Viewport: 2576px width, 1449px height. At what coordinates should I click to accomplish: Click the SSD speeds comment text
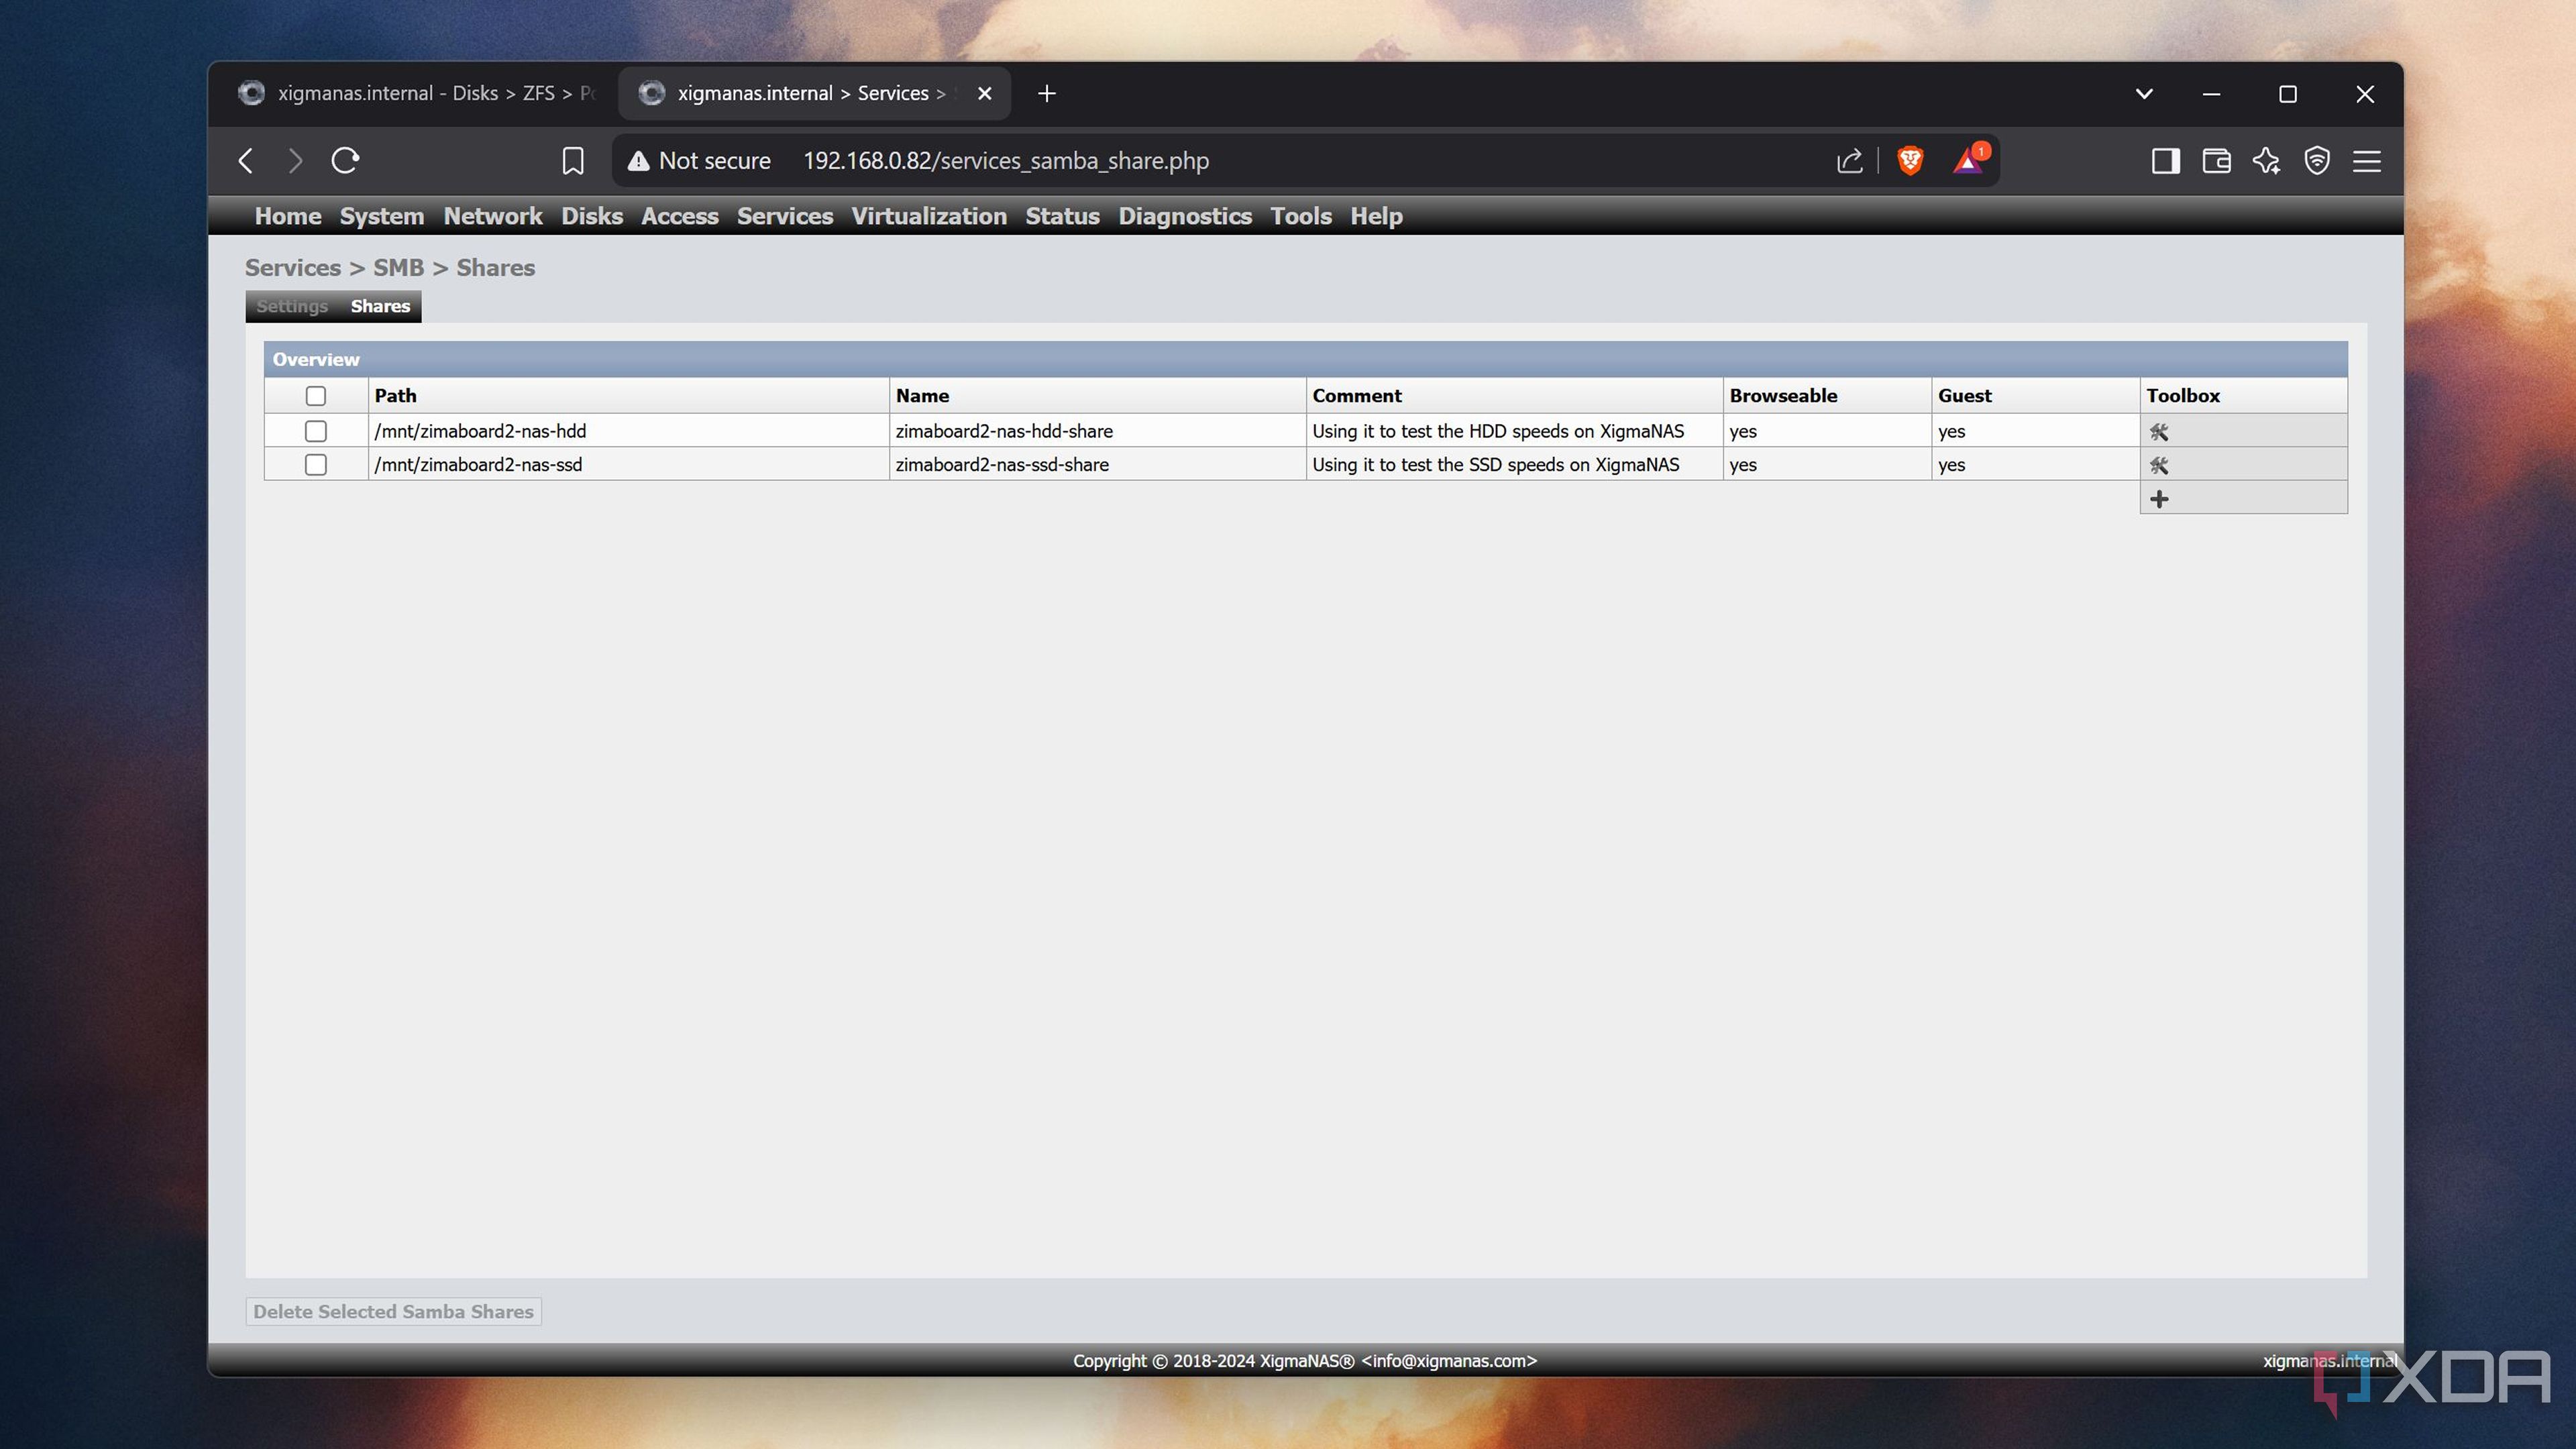[1495, 465]
